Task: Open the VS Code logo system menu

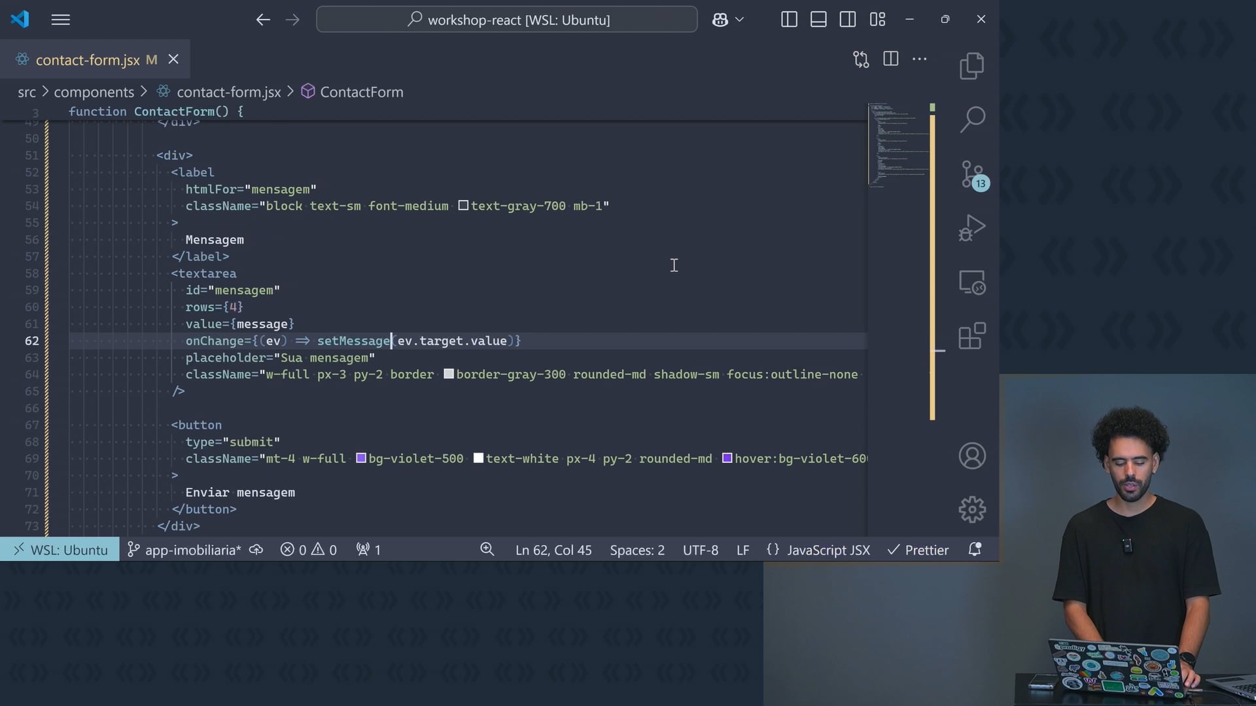Action: (20, 20)
